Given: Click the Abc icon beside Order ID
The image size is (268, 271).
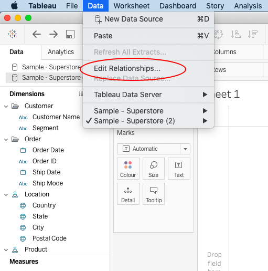Looking at the screenshot, I should tap(23, 162).
